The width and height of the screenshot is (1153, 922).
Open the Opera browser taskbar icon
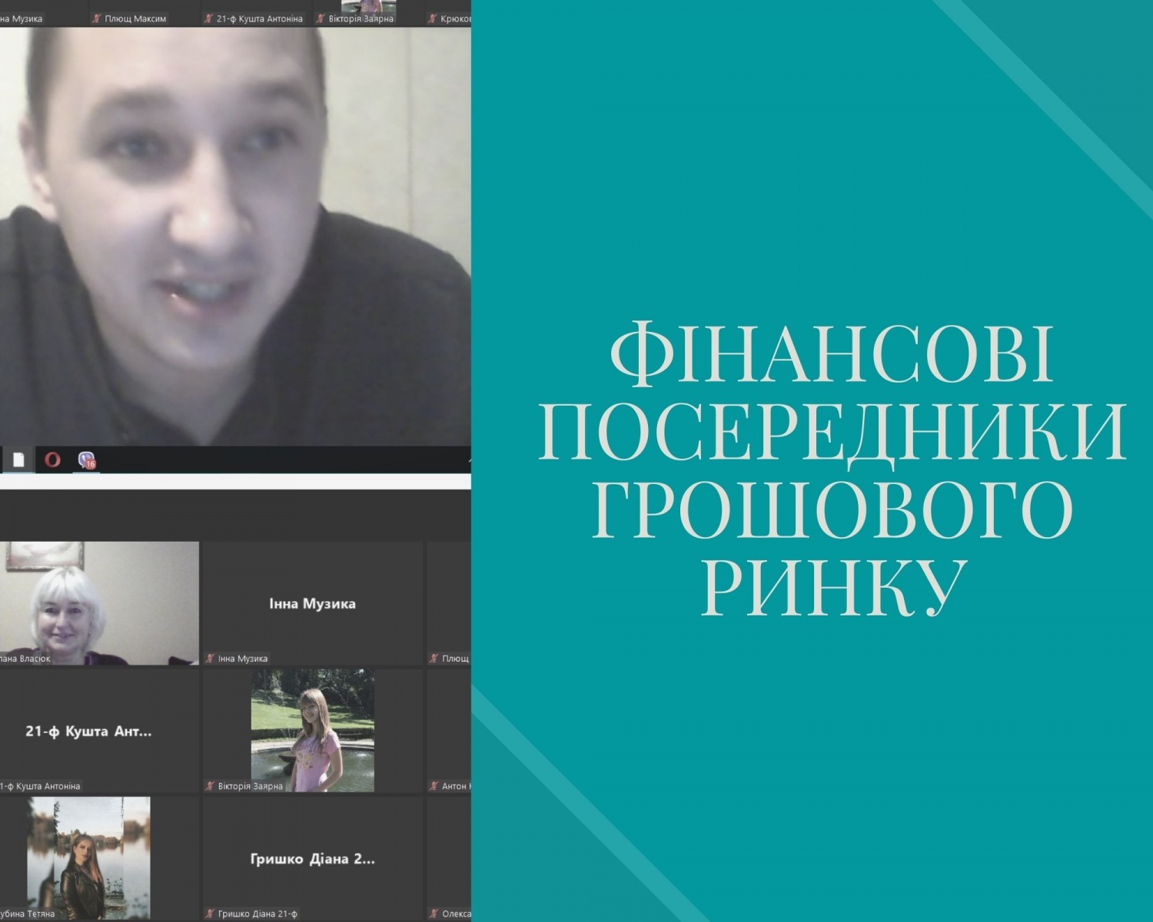click(52, 459)
